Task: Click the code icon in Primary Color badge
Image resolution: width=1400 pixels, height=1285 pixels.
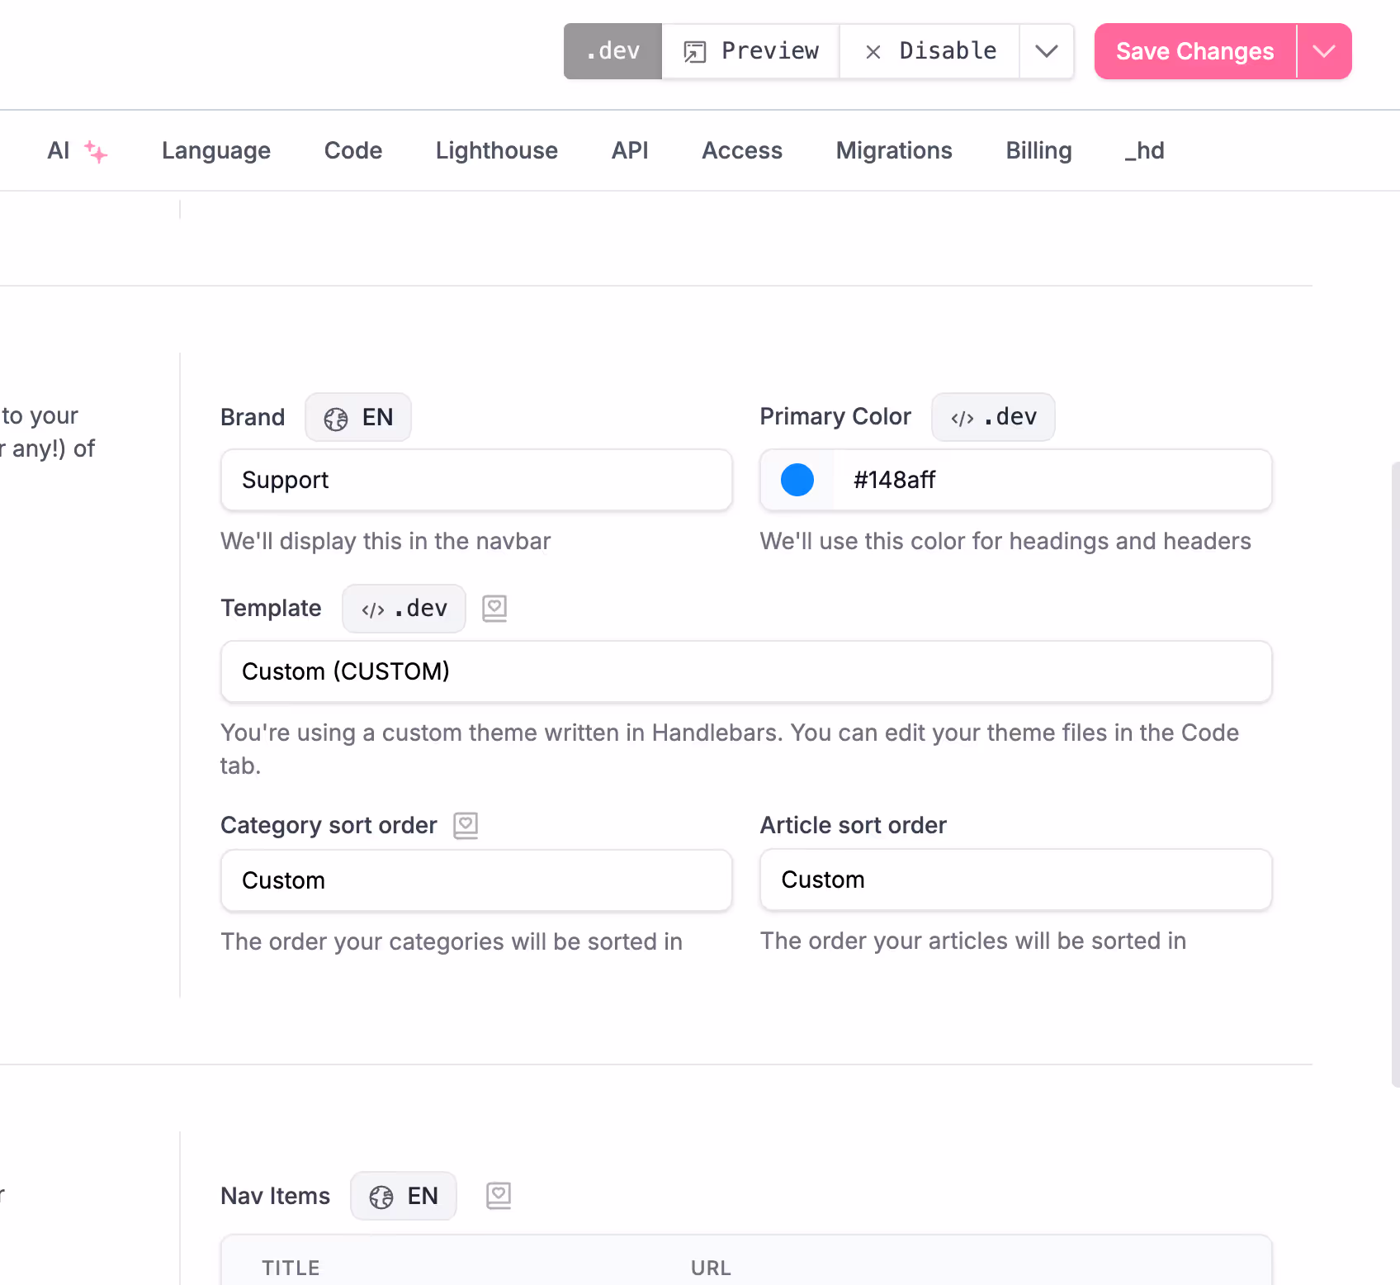Action: click(x=962, y=418)
